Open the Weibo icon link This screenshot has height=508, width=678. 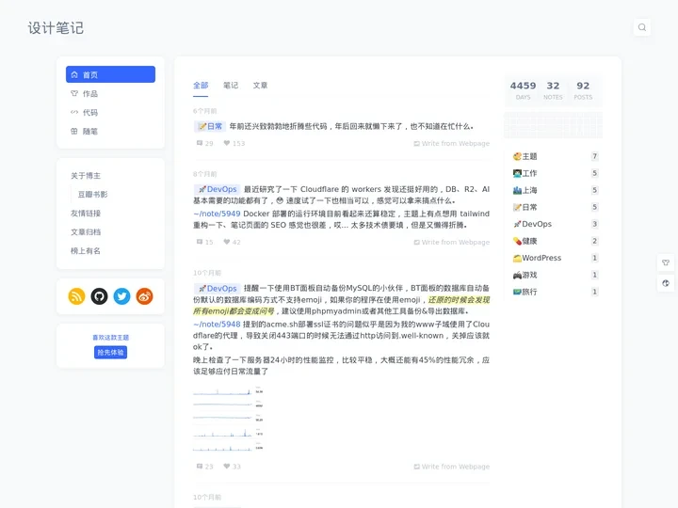coord(144,296)
